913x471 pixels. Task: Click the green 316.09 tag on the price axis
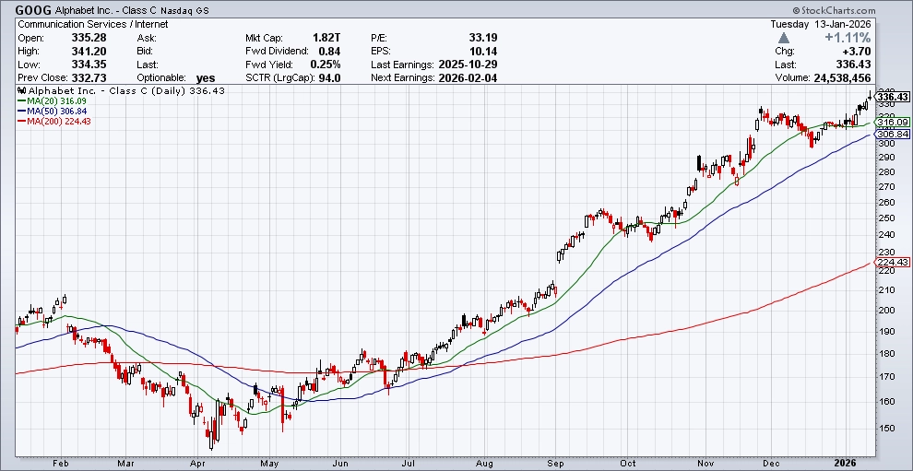[892, 123]
